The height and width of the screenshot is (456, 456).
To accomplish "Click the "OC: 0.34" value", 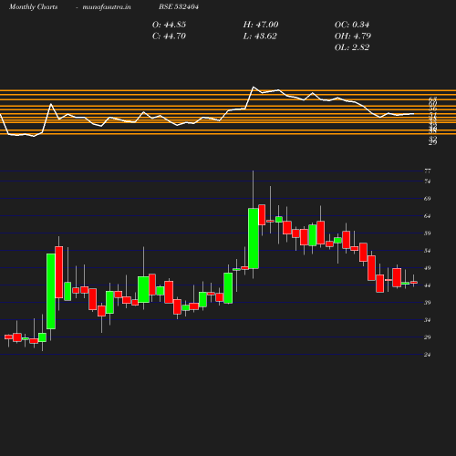I will click(352, 25).
